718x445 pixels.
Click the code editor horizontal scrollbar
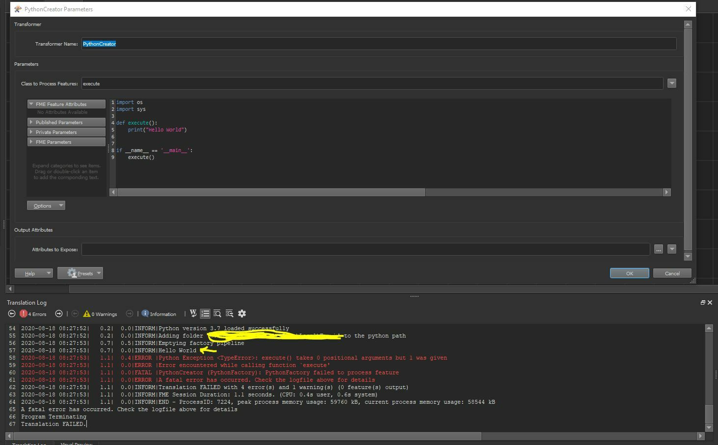pyautogui.click(x=271, y=192)
